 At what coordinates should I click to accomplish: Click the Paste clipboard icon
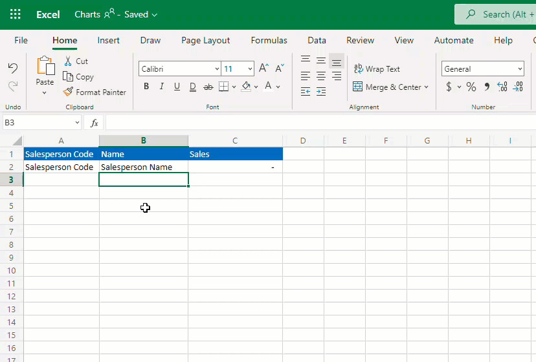46,65
